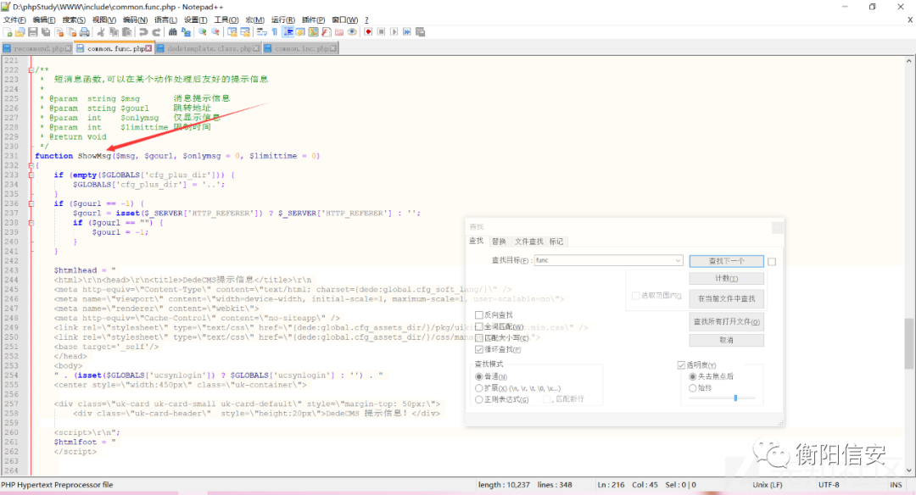Image resolution: width=916 pixels, height=495 pixels.
Task: Switch to 替换 tab in find dialog
Action: (x=499, y=241)
